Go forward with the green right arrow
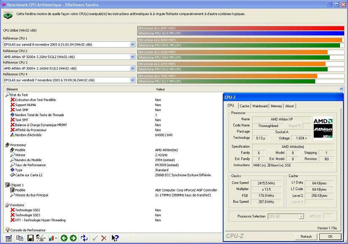The height and width of the screenshot is (244, 348). tap(73, 238)
